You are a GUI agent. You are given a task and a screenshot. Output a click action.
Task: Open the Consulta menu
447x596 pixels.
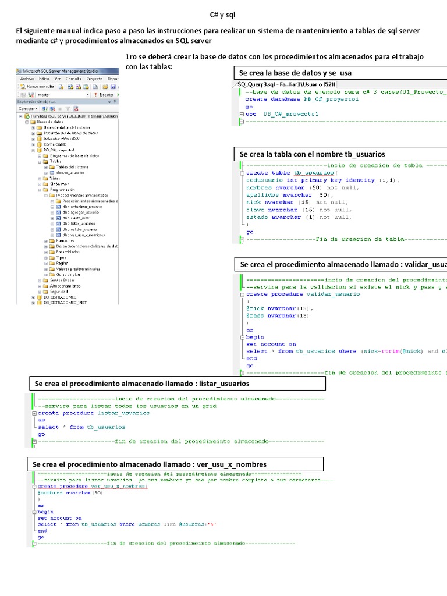pos(73,78)
